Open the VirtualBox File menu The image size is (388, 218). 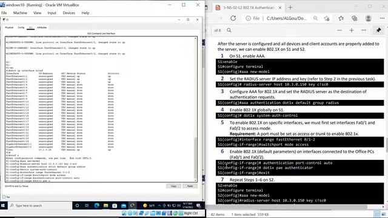point(4,13)
